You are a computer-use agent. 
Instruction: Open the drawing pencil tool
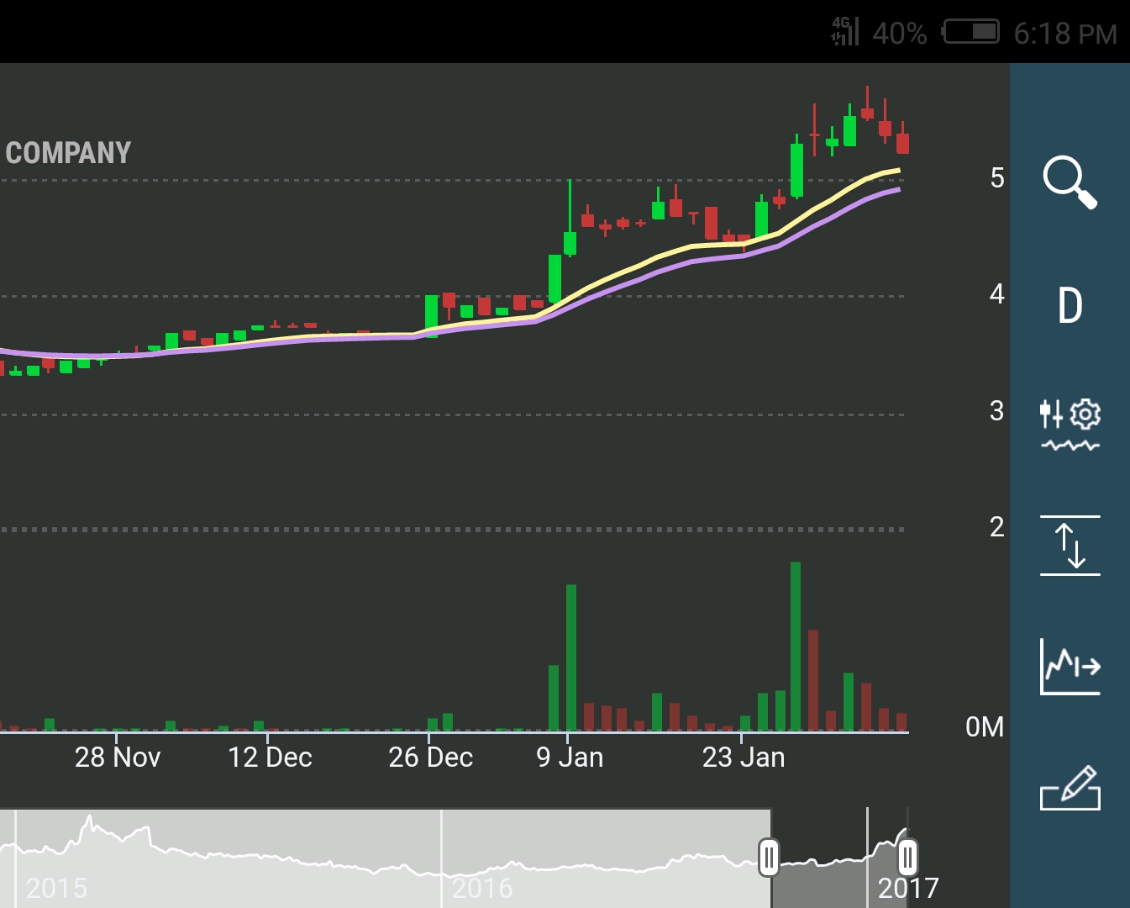pos(1070,788)
